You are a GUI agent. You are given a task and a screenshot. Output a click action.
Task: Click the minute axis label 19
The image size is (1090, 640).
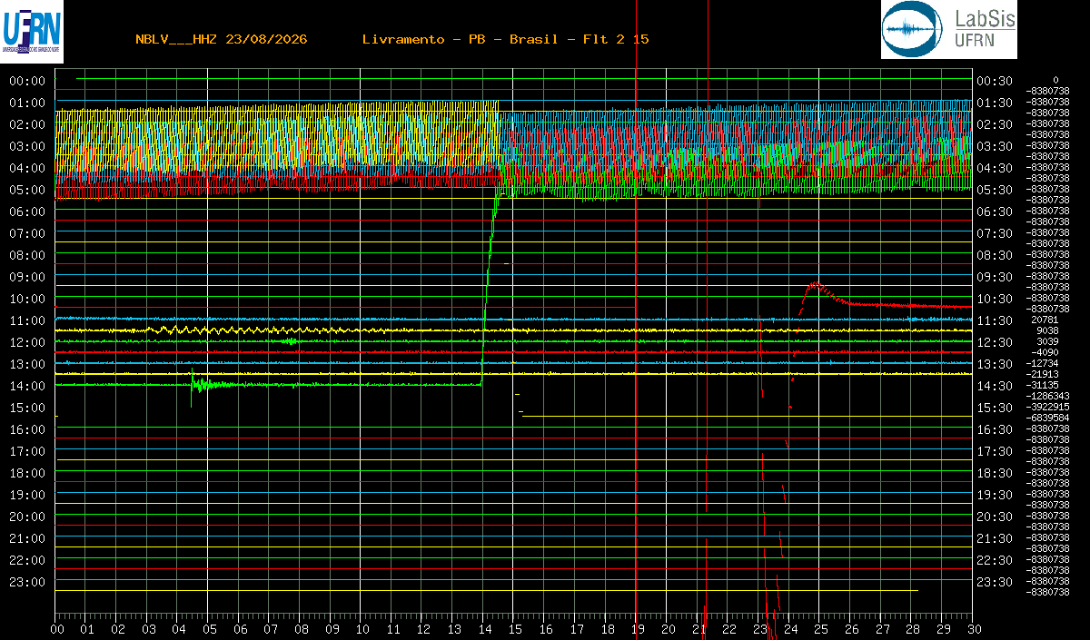[x=637, y=629]
